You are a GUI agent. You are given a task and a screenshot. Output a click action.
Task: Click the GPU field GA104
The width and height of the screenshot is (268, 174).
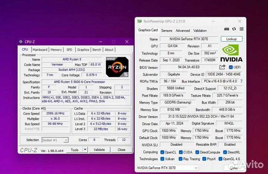(x=172, y=46)
